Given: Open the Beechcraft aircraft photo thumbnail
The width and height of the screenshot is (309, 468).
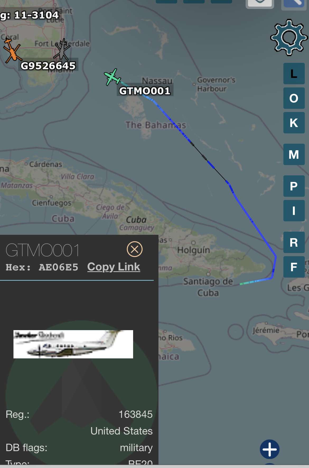Looking at the screenshot, I should point(73,344).
